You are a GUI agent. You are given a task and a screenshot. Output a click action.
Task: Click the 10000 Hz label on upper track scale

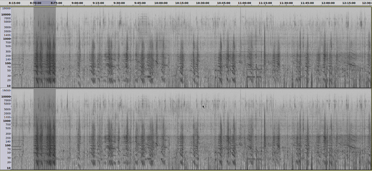click(6, 15)
